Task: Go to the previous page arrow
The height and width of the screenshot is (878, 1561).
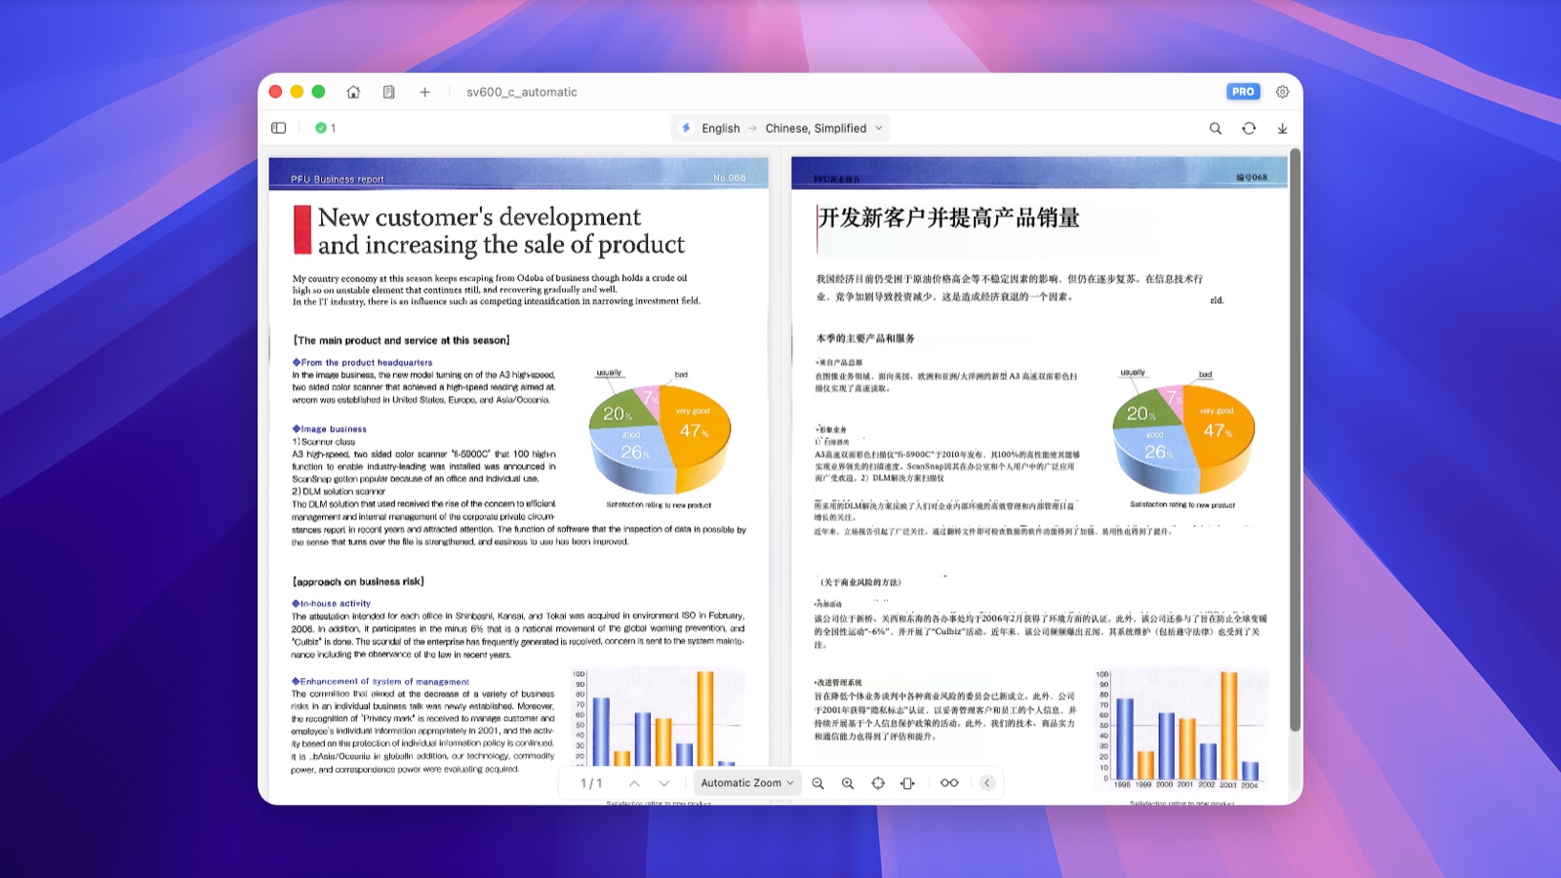Action: tap(634, 783)
